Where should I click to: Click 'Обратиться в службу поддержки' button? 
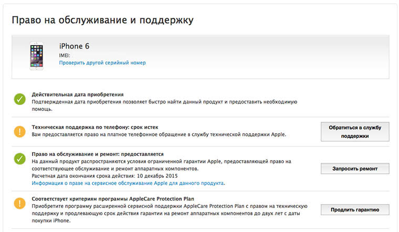click(x=355, y=132)
